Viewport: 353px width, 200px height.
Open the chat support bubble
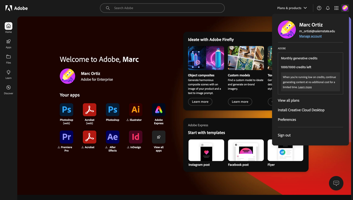click(x=336, y=183)
